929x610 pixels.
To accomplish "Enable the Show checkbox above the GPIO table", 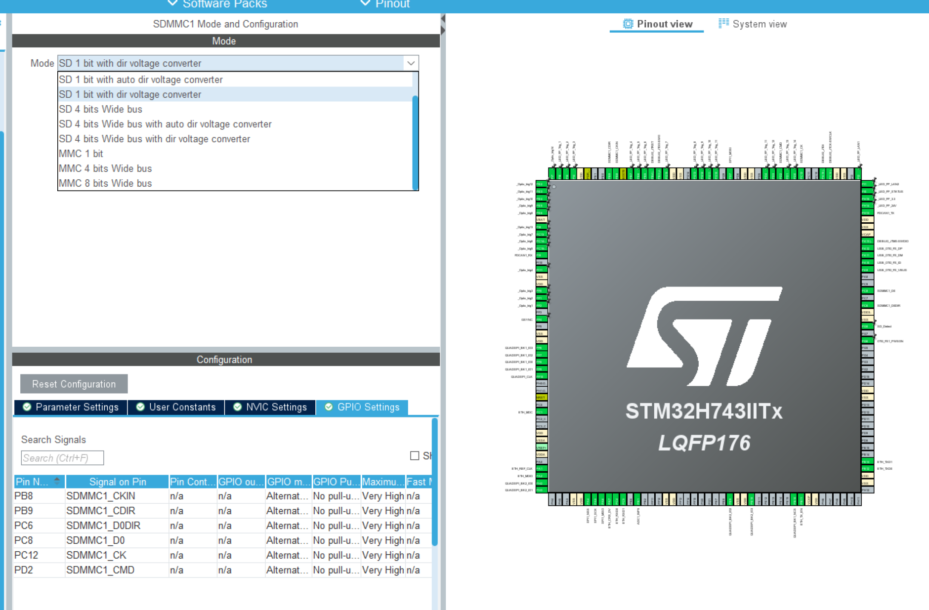I will pos(414,455).
